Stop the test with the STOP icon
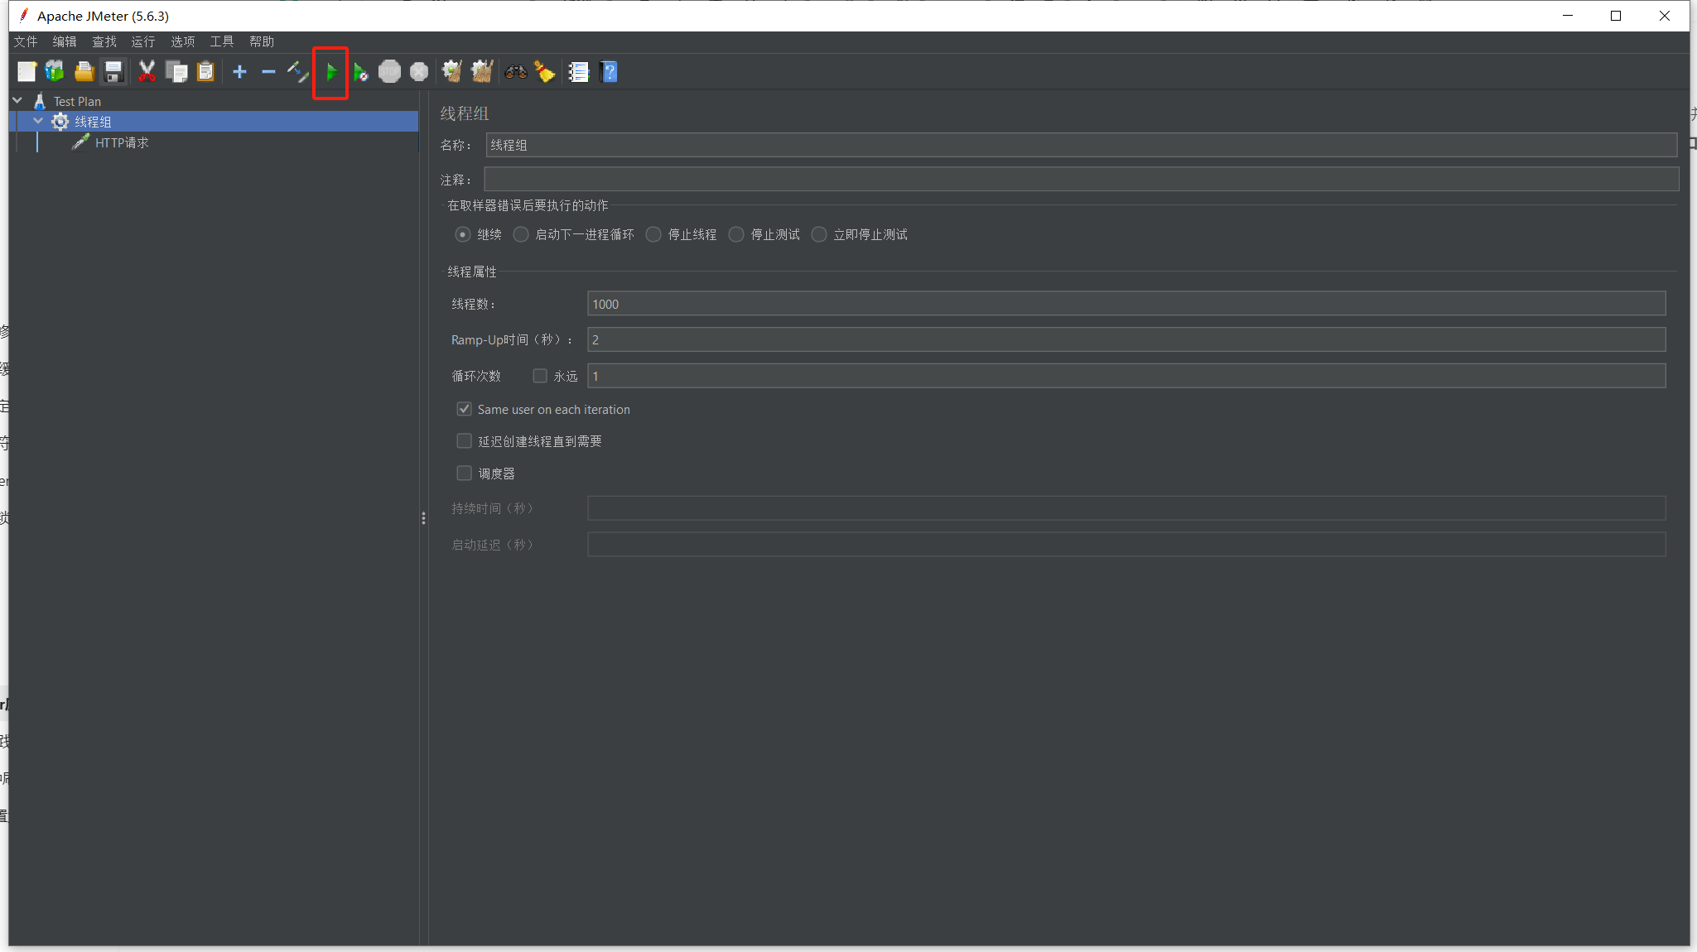The image size is (1697, 952). (x=389, y=72)
